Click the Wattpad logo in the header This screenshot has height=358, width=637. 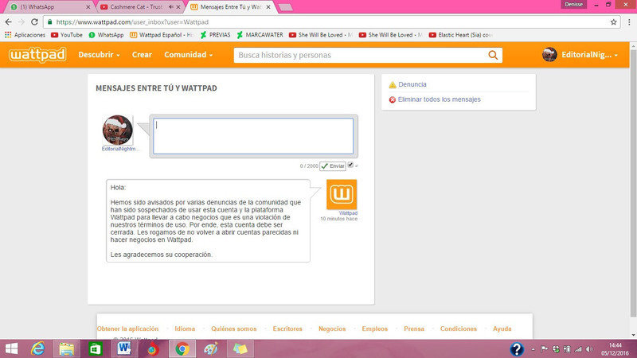point(38,55)
